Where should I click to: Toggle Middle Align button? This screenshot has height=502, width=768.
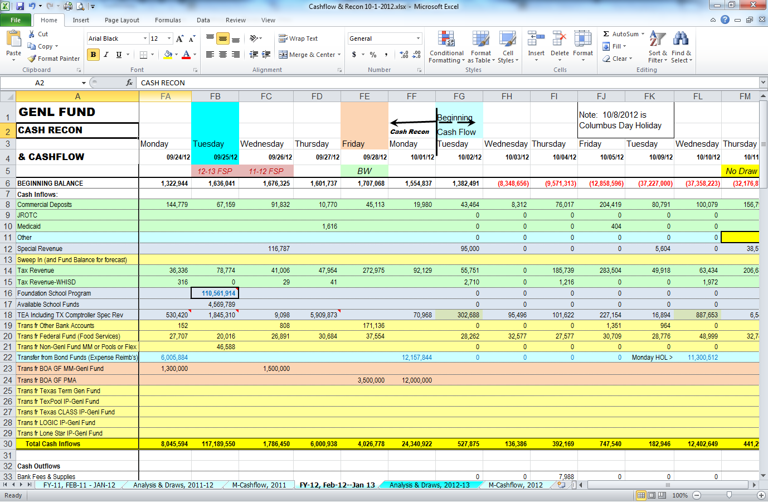point(223,38)
